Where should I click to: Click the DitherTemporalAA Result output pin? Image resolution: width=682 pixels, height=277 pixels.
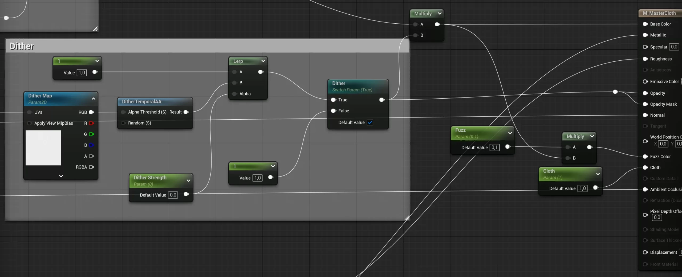pos(186,112)
